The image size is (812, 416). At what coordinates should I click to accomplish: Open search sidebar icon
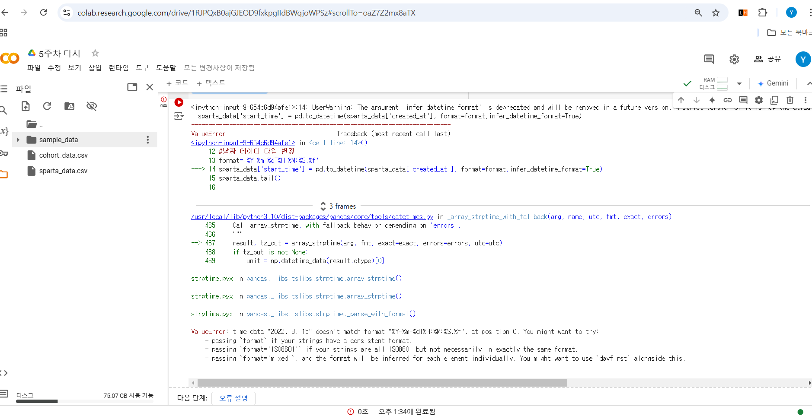(3, 110)
